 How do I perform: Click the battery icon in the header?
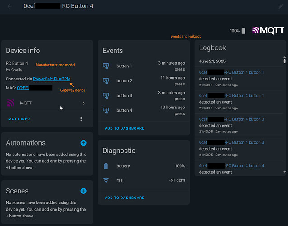(x=243, y=31)
